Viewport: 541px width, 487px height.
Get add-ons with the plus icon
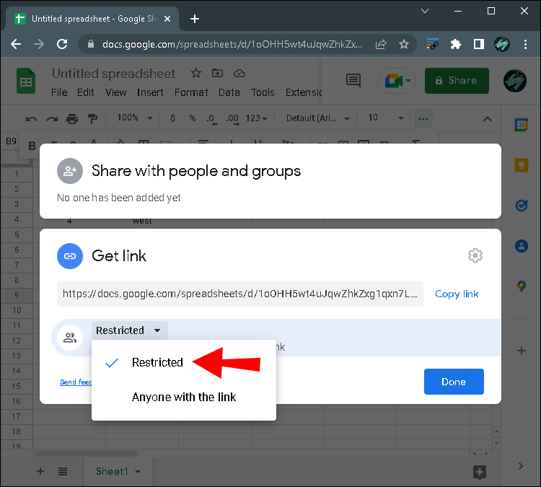[x=522, y=351]
